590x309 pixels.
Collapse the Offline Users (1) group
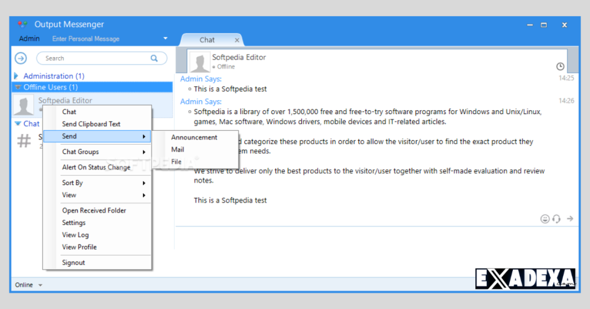pos(18,87)
